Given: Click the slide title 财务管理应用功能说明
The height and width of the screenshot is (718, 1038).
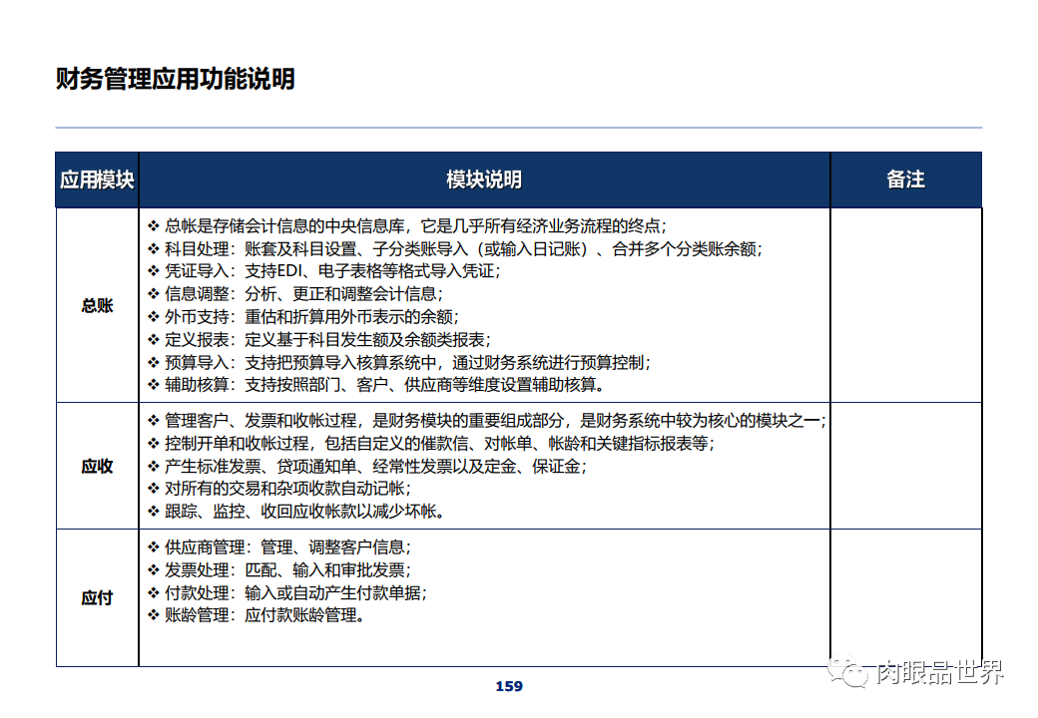Looking at the screenshot, I should 176,79.
